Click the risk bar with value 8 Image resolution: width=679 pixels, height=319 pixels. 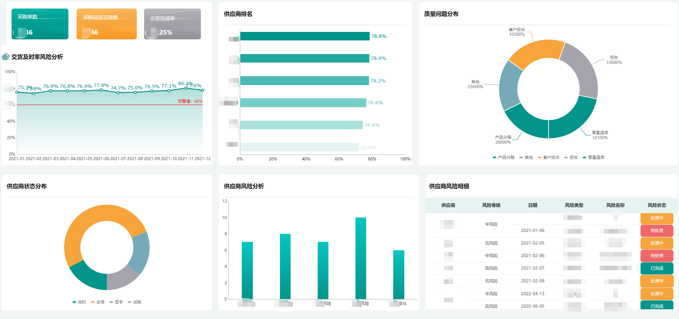tap(285, 266)
